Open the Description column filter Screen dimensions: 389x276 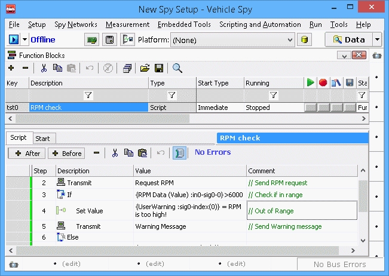tap(88, 95)
